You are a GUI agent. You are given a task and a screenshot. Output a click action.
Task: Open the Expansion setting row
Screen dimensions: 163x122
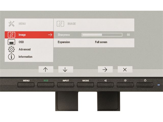tap(64, 42)
